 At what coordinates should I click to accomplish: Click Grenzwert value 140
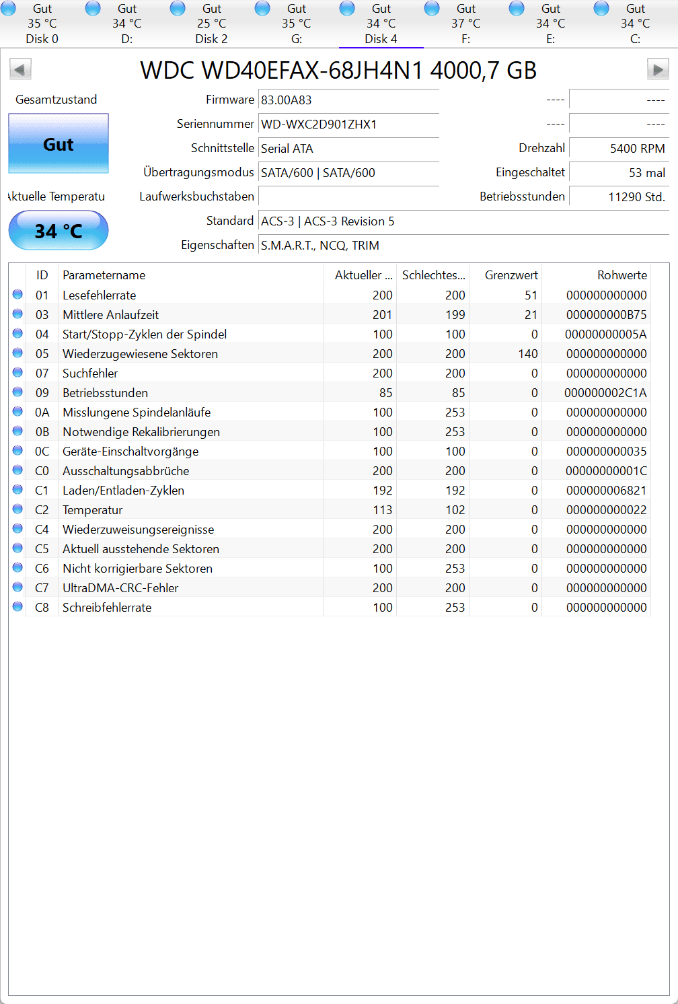528,353
